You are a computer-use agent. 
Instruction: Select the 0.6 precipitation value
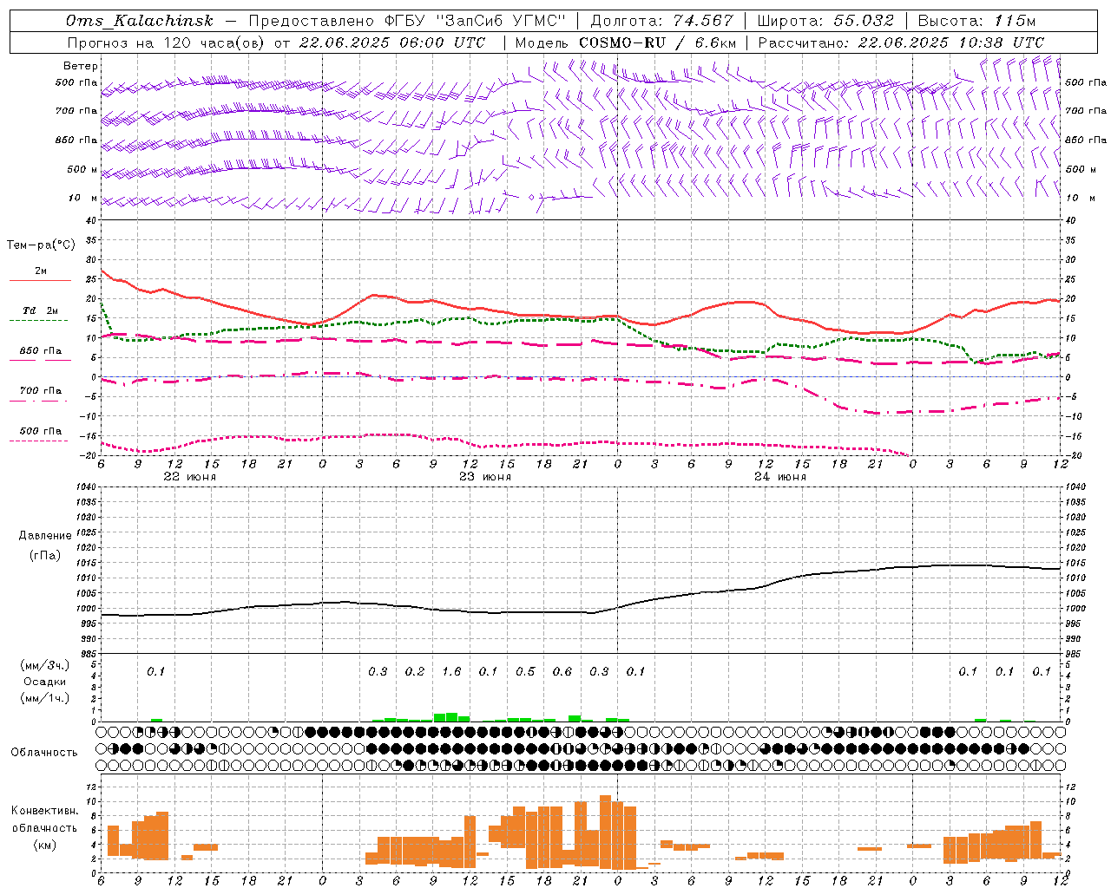point(562,672)
